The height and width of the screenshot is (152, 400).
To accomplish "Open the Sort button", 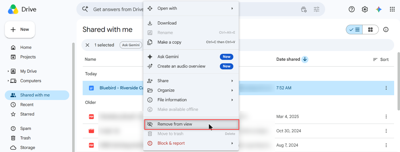I will (381, 59).
